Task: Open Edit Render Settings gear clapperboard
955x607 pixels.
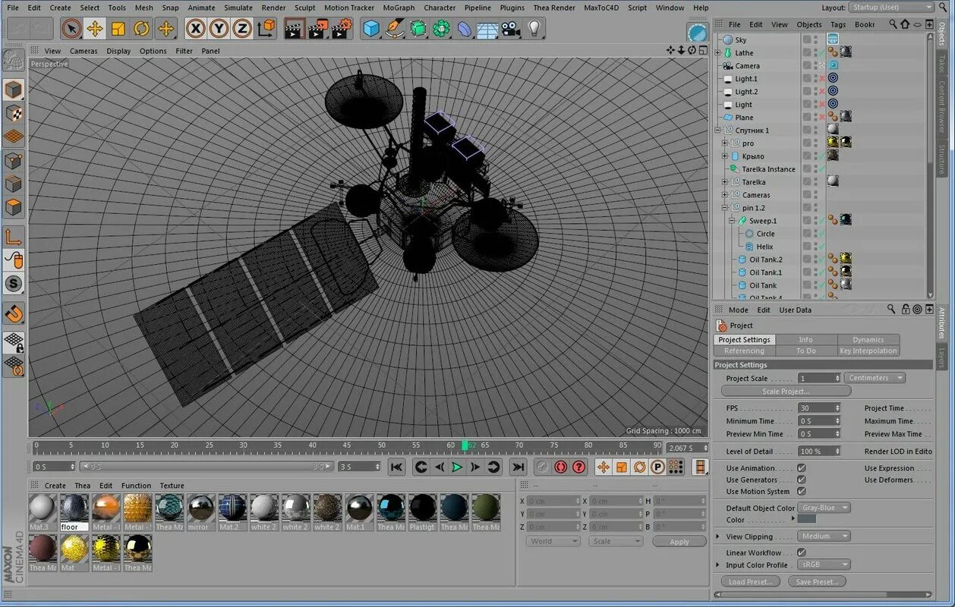Action: [x=342, y=29]
